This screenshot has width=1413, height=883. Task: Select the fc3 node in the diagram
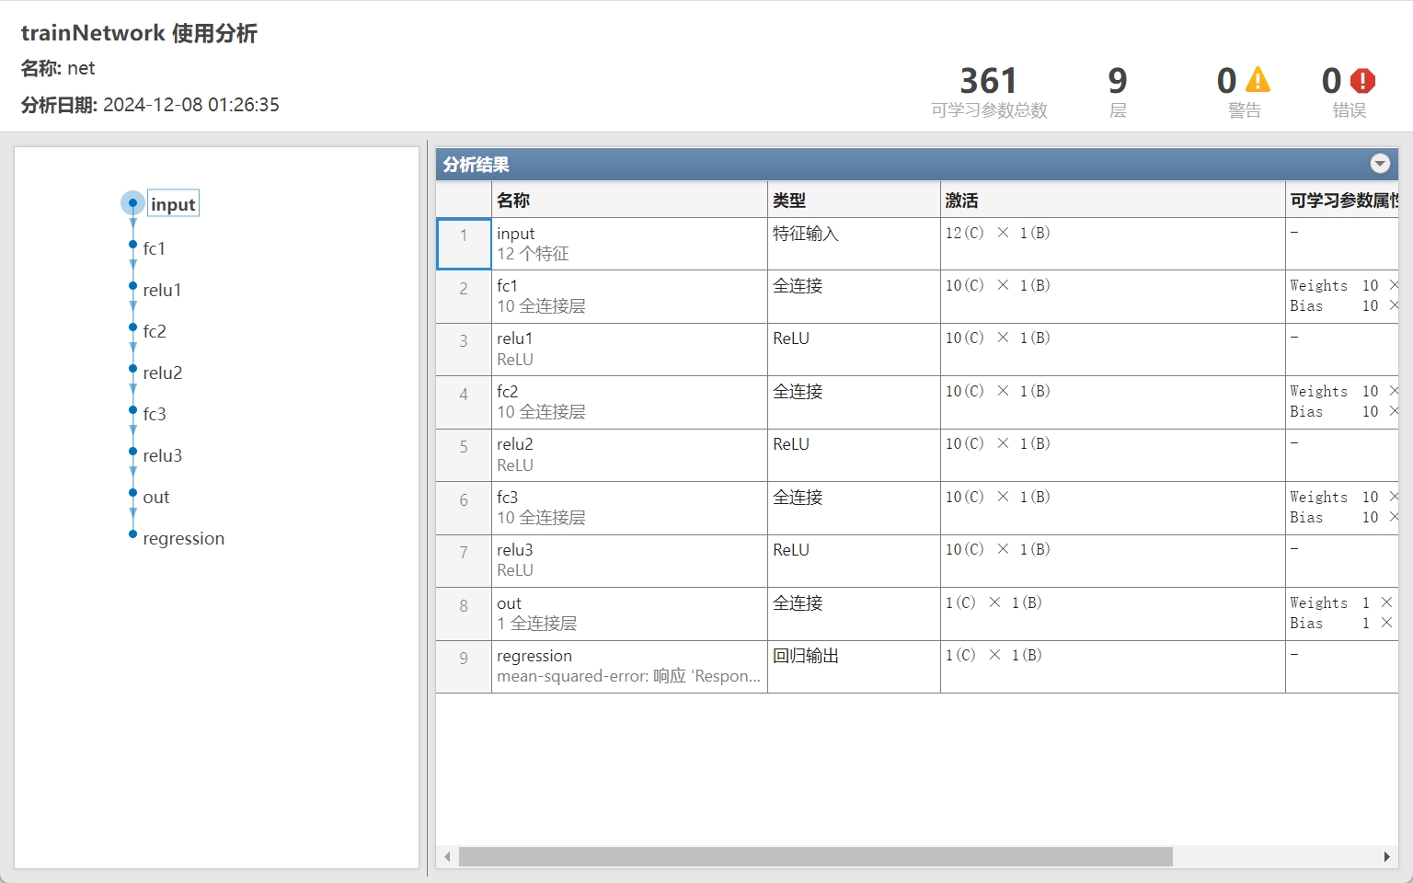pyautogui.click(x=155, y=414)
